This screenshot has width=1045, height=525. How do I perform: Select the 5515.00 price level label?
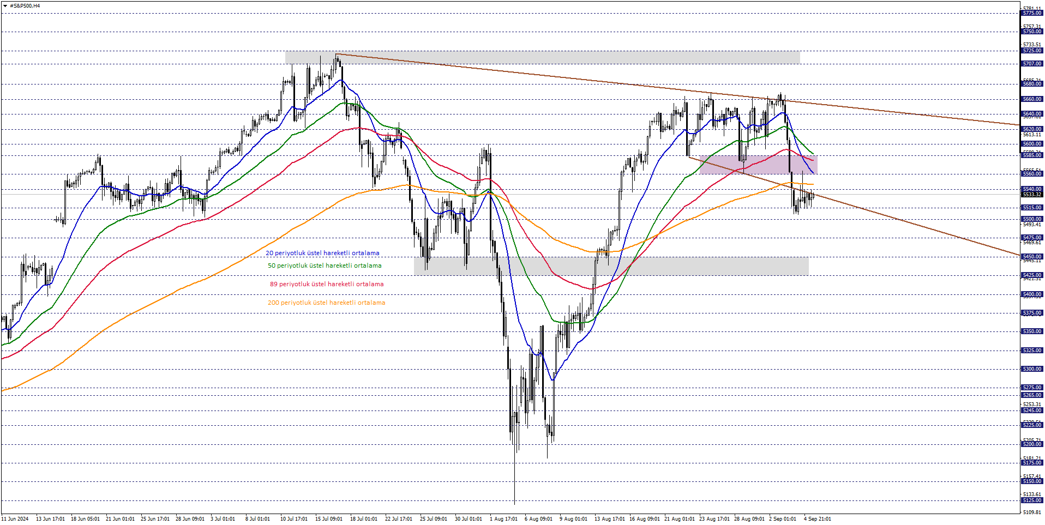pyautogui.click(x=1032, y=208)
